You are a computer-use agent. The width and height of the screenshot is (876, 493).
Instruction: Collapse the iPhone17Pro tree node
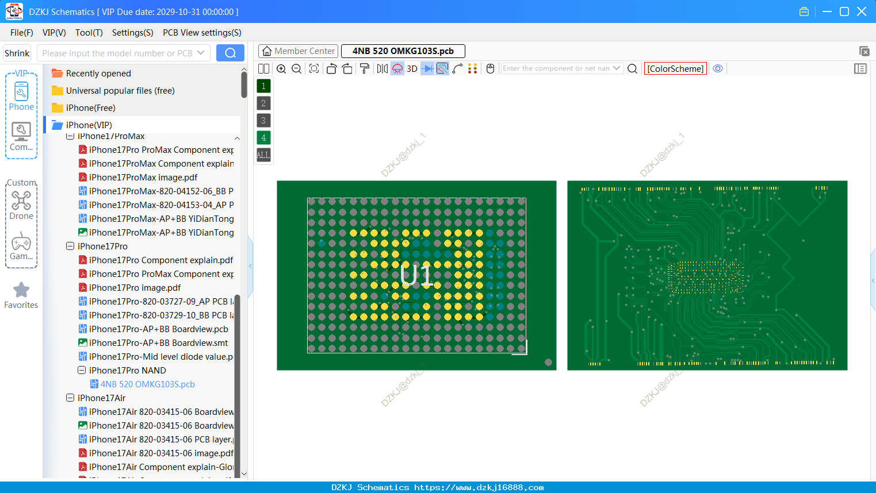(70, 246)
